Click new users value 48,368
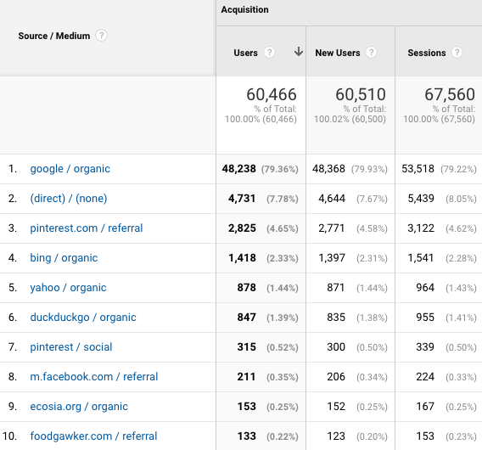This screenshot has height=450, width=482. pos(328,169)
